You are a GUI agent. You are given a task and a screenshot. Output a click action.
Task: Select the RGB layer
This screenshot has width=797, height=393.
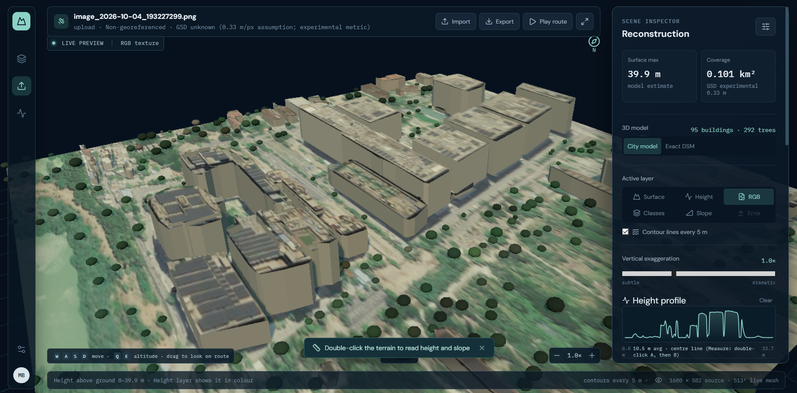click(749, 197)
